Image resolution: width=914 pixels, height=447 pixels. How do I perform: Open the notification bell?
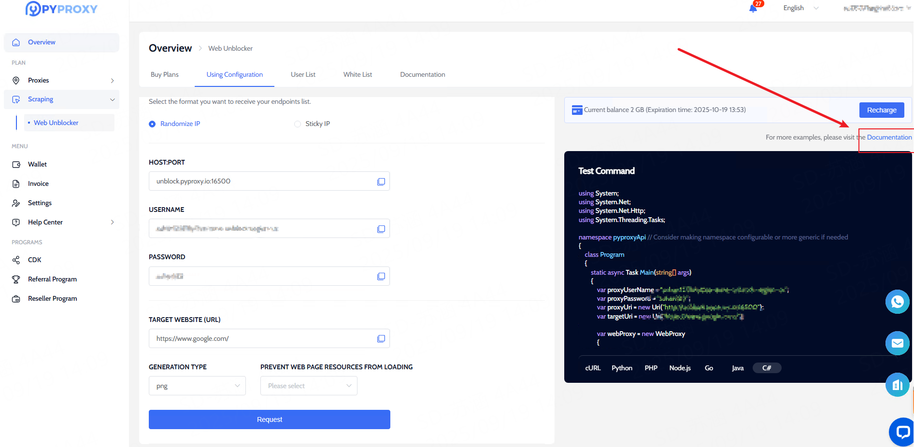[753, 8]
